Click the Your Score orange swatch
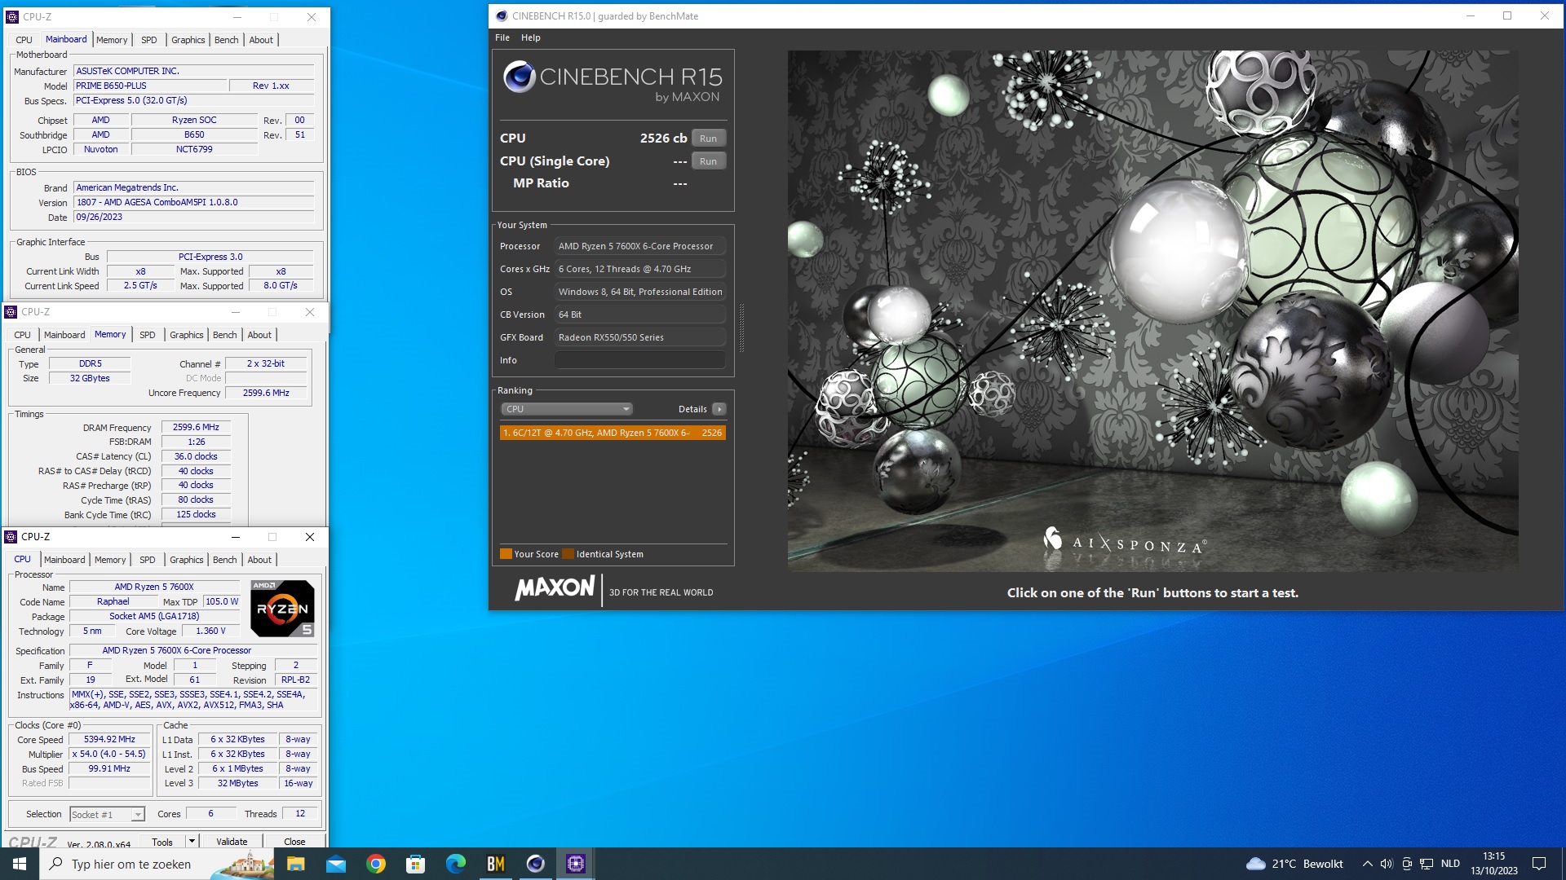The height and width of the screenshot is (880, 1566). pyautogui.click(x=506, y=554)
